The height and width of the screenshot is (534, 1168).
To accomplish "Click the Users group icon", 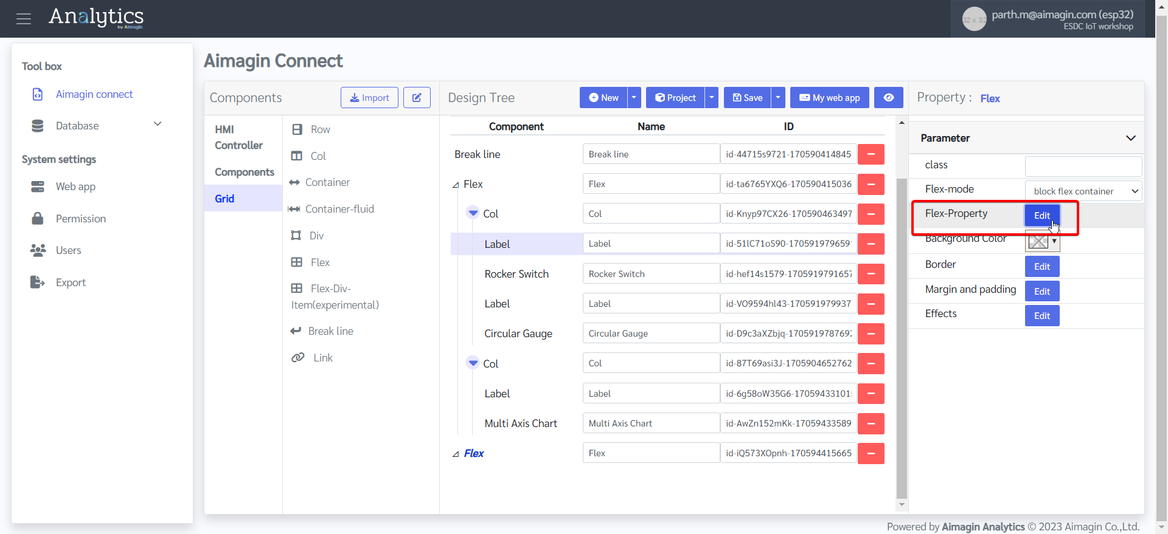I will coord(38,250).
